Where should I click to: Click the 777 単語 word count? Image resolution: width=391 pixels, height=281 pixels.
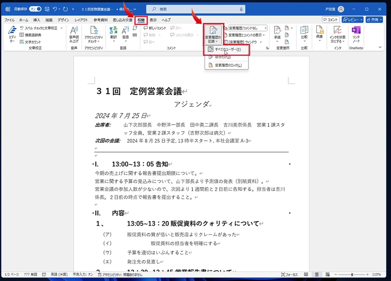click(31, 275)
